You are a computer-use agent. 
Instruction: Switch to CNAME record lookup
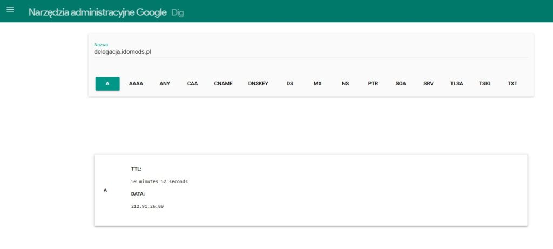pyautogui.click(x=223, y=84)
